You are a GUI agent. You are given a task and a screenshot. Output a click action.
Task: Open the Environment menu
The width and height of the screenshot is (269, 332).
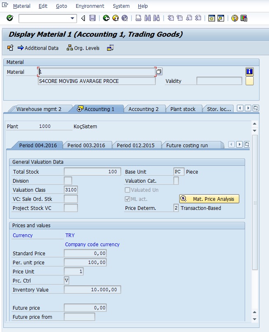point(90,6)
